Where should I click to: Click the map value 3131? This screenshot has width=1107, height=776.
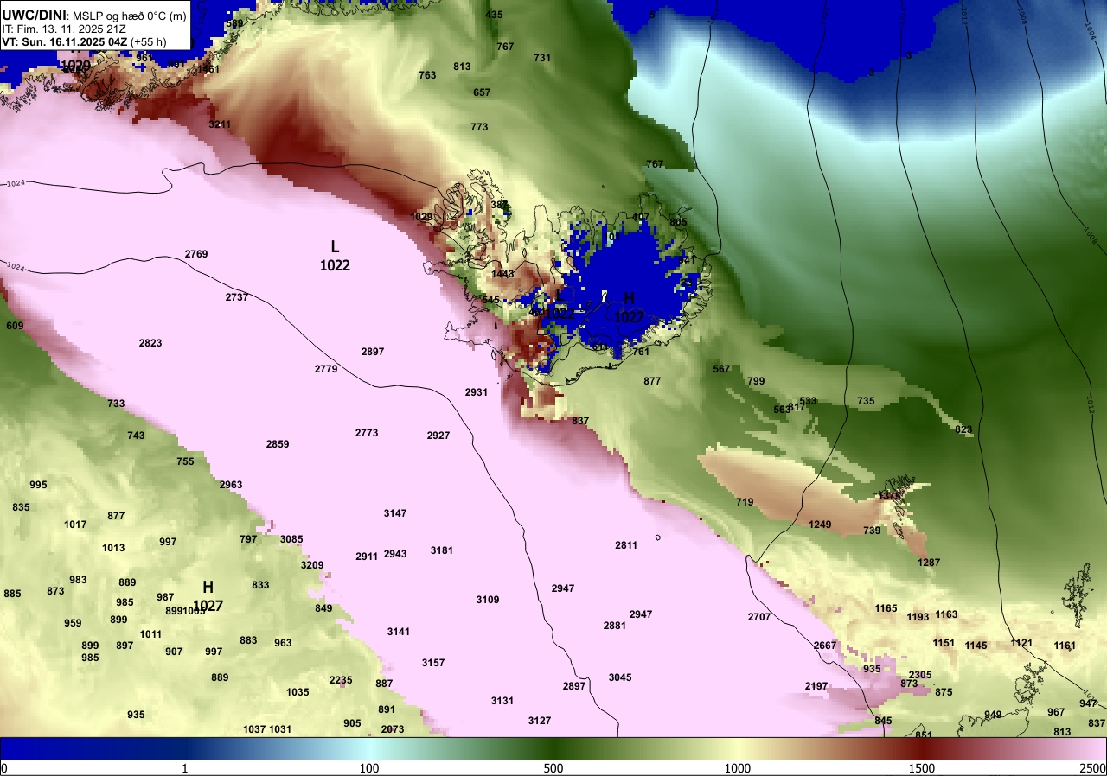point(502,701)
